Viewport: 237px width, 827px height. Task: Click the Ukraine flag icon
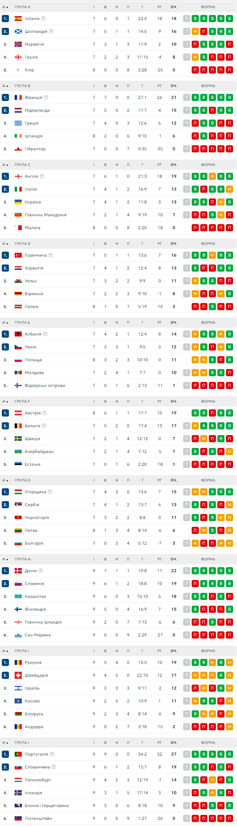coord(18,202)
